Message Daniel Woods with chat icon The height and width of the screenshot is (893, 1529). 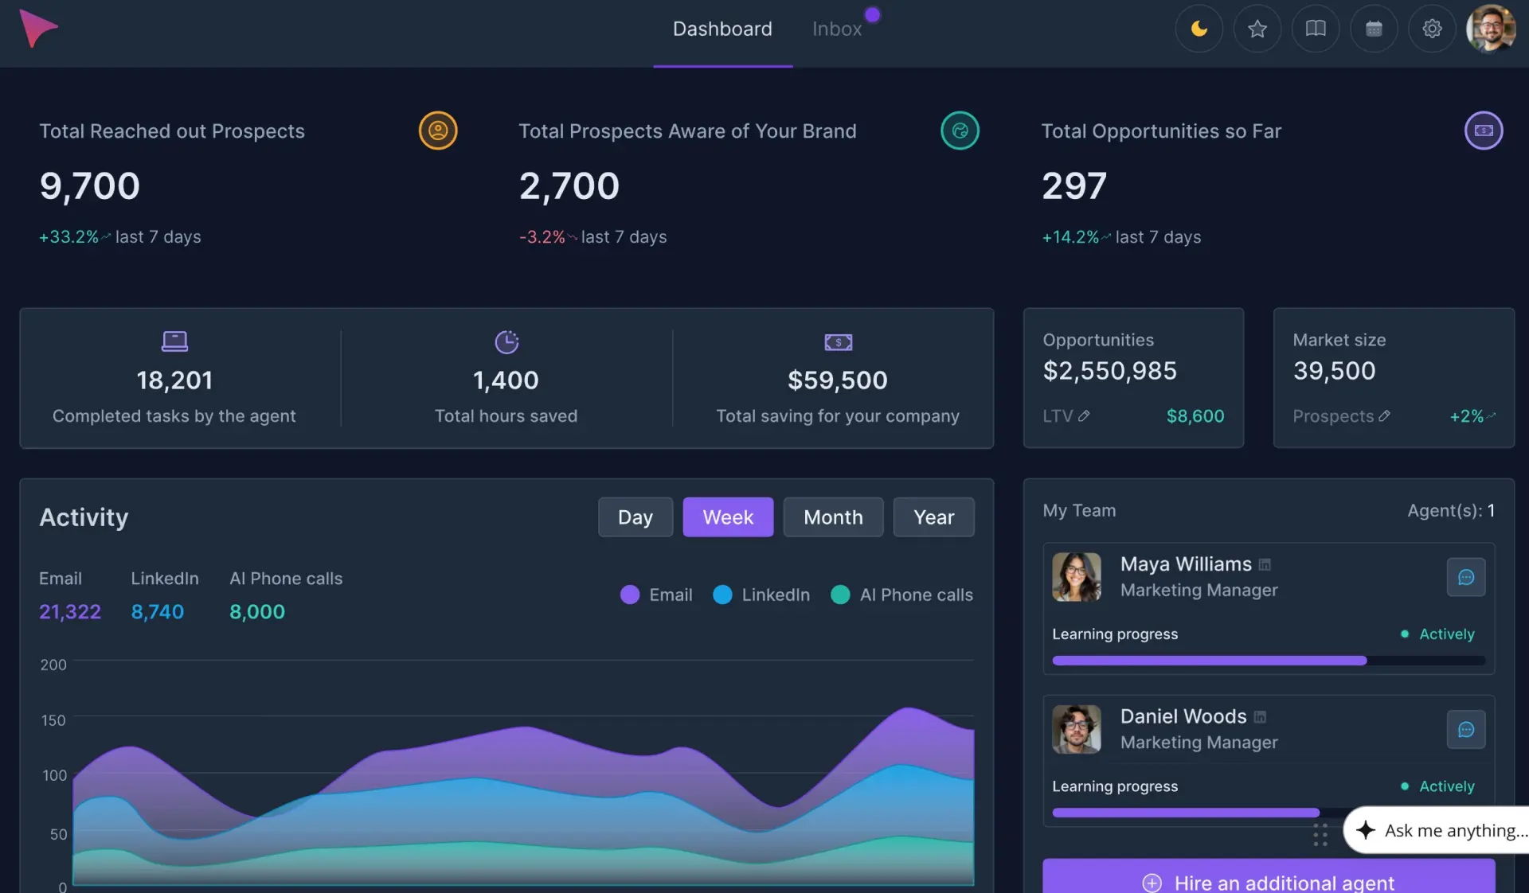(x=1465, y=730)
